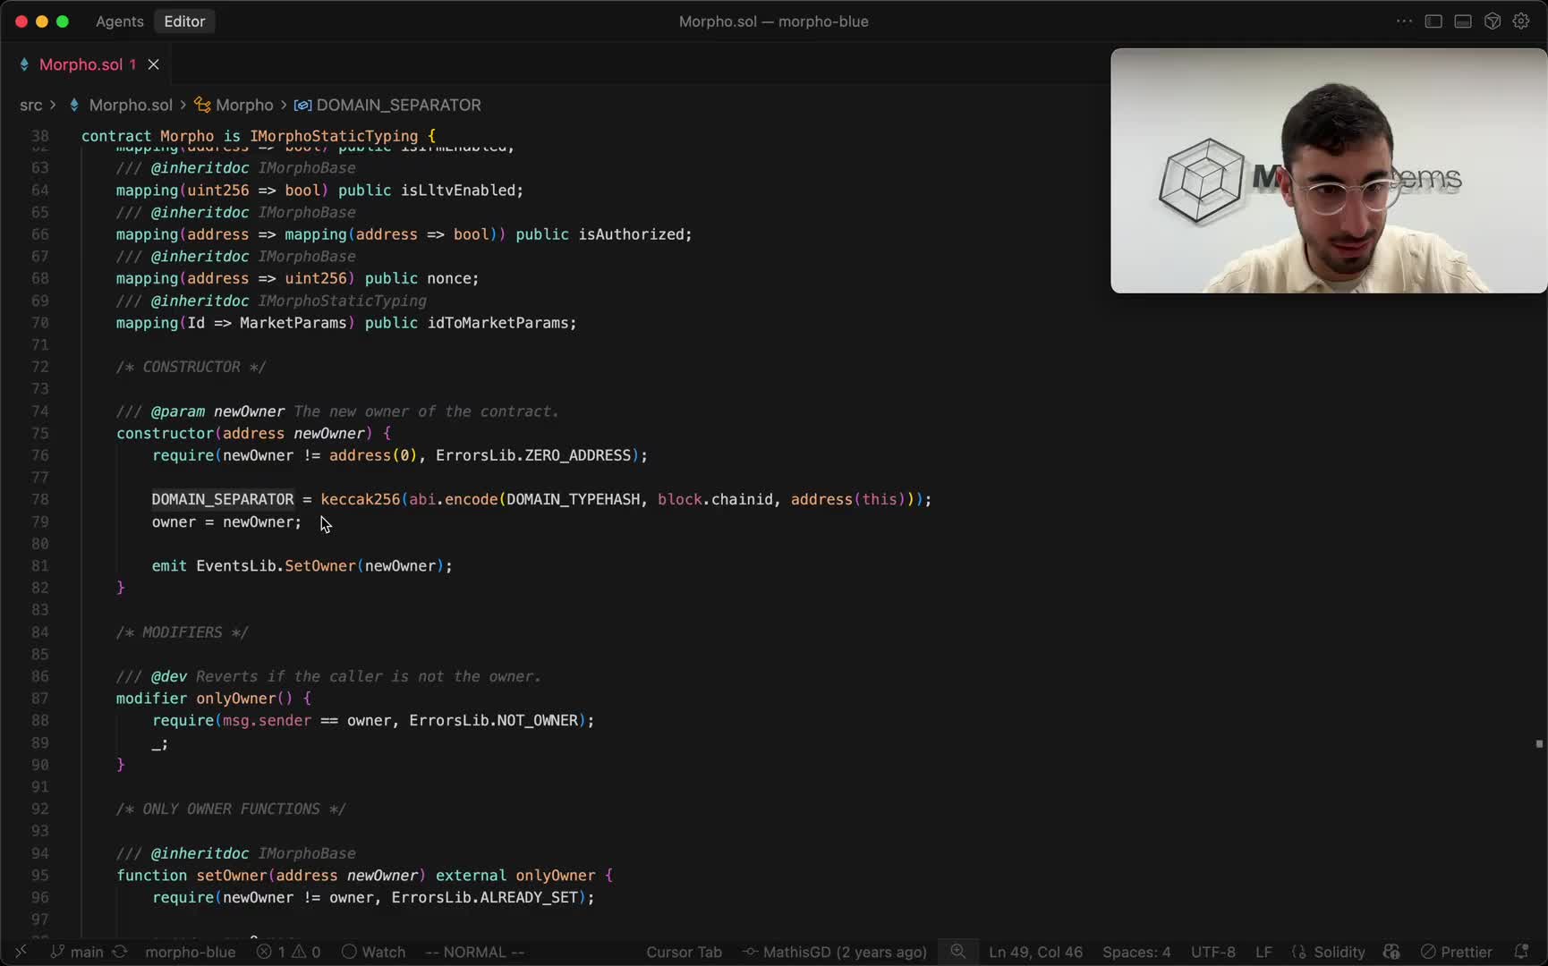This screenshot has height=966, width=1548.
Task: Click the Cursor cube logo icon
Action: 1492,21
